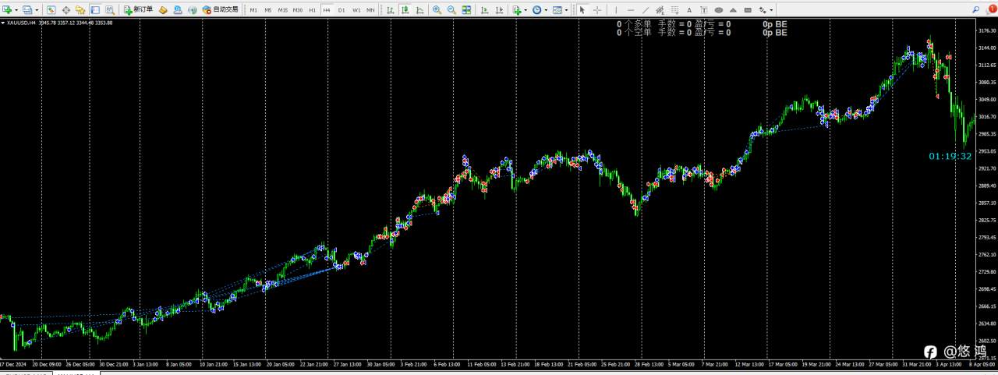
Task: Open the New Chart icon
Action: pyautogui.click(x=8, y=9)
